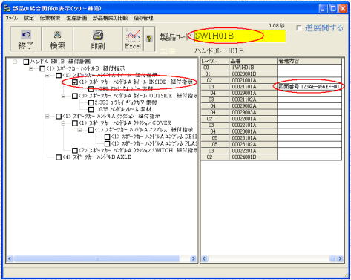Collapse the ホイール OUTSIDE tree node

coord(63,96)
